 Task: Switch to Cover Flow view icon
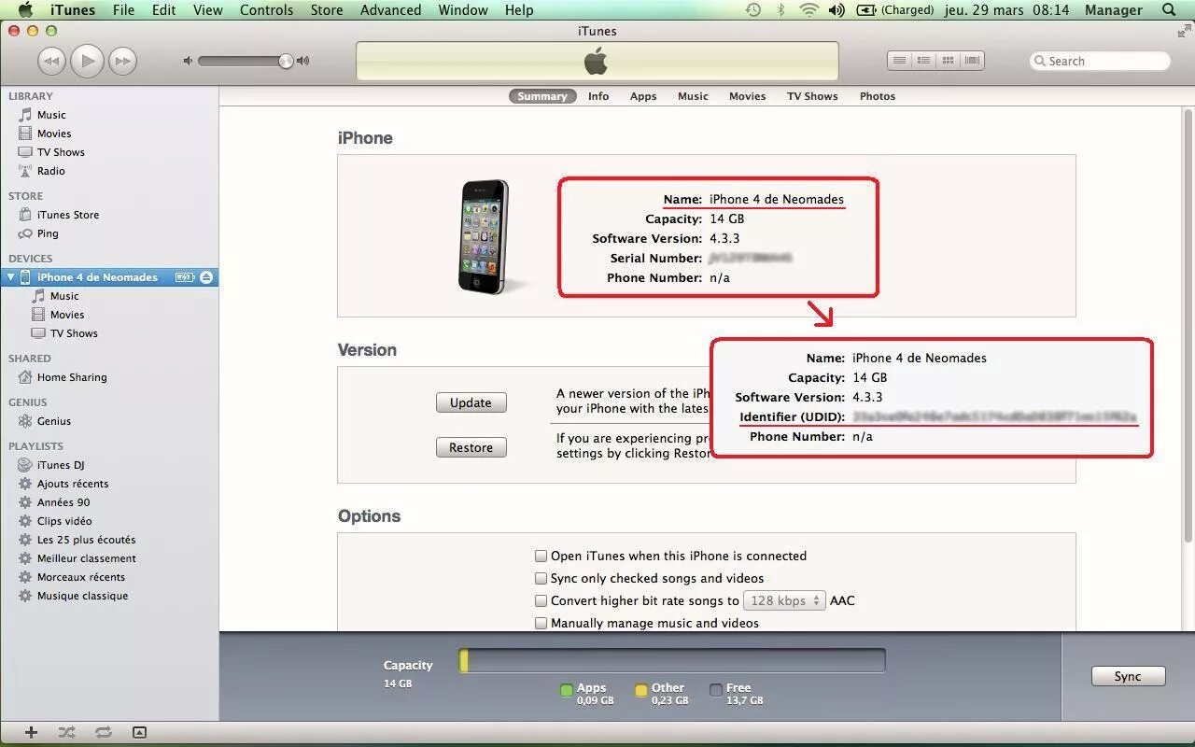click(972, 61)
